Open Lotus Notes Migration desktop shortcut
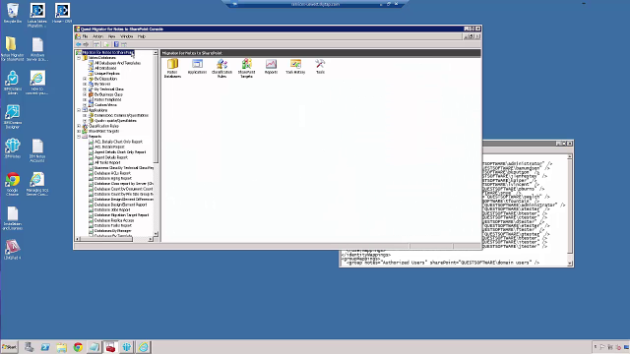Image resolution: width=630 pixels, height=354 pixels. [x=37, y=16]
